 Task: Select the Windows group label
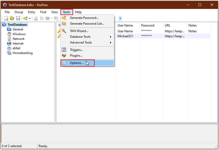point(19,34)
